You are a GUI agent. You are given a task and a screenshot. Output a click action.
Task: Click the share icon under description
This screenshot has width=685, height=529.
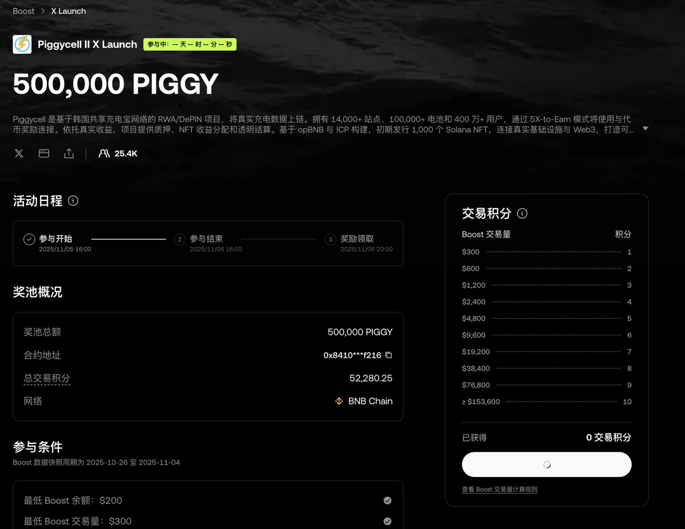point(69,154)
